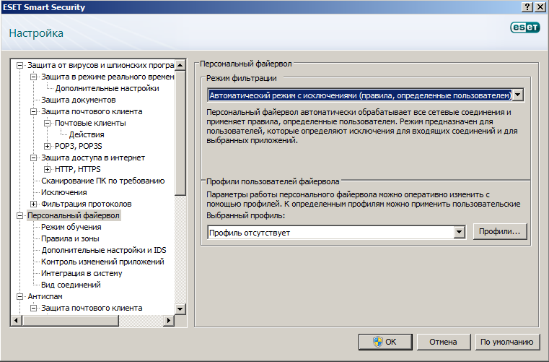Restore defaults with По умолчанию button
The image size is (549, 362).
pyautogui.click(x=507, y=342)
